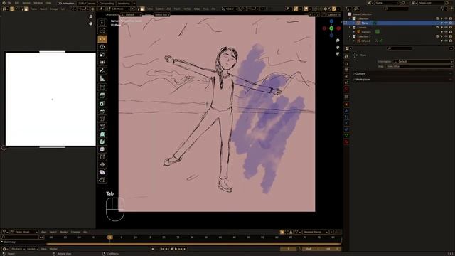This screenshot has height=256, width=455.
Task: Open the Tool tab in properties editor
Action: tap(346, 55)
